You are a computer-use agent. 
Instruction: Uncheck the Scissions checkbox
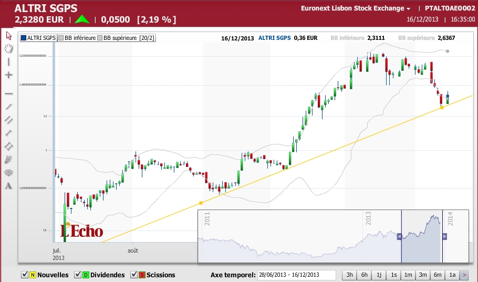(134, 275)
